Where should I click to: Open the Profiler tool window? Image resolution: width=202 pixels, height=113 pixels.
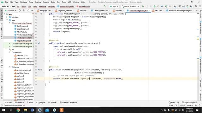pos(52,103)
